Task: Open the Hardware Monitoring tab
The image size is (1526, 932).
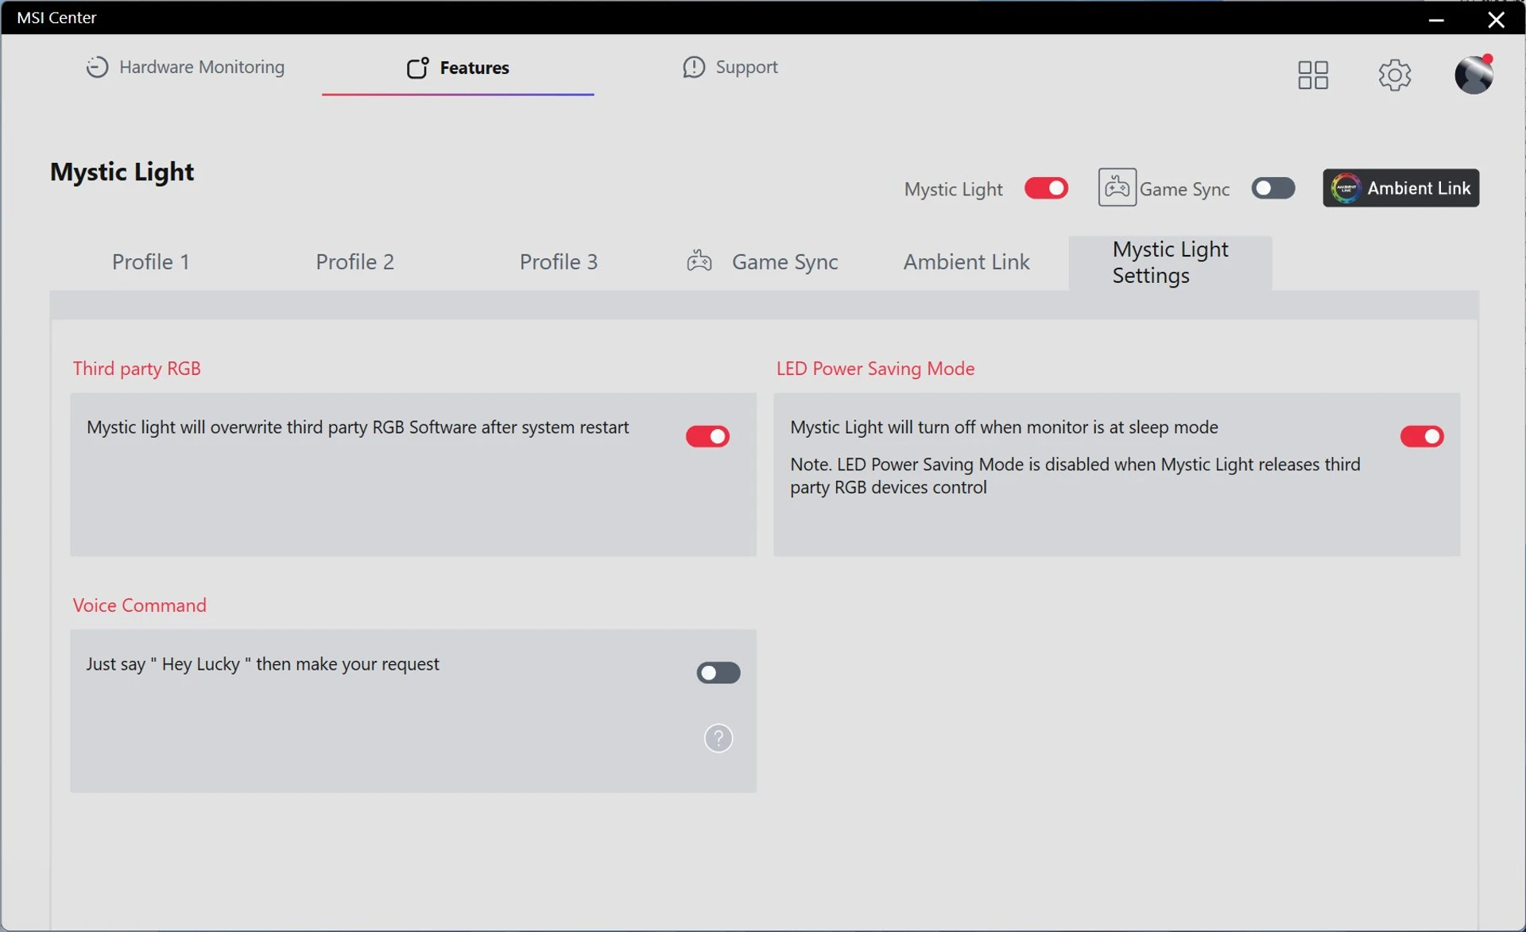Action: (x=184, y=67)
